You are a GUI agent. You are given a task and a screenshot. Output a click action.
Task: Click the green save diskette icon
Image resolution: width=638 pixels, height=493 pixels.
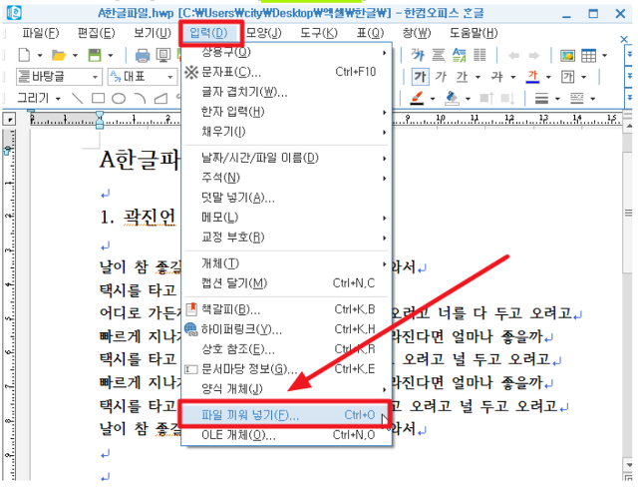95,55
